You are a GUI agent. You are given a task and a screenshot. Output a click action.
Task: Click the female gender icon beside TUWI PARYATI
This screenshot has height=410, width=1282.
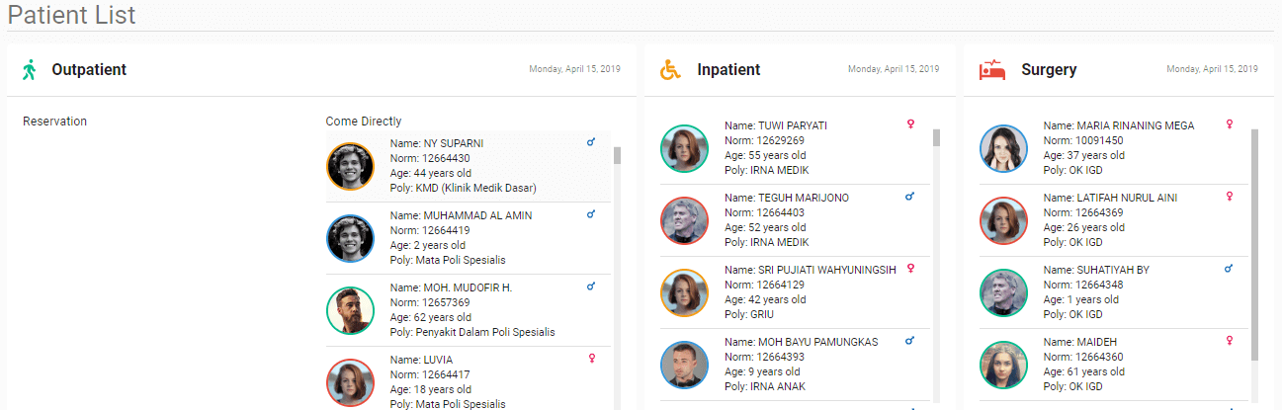coord(910,124)
